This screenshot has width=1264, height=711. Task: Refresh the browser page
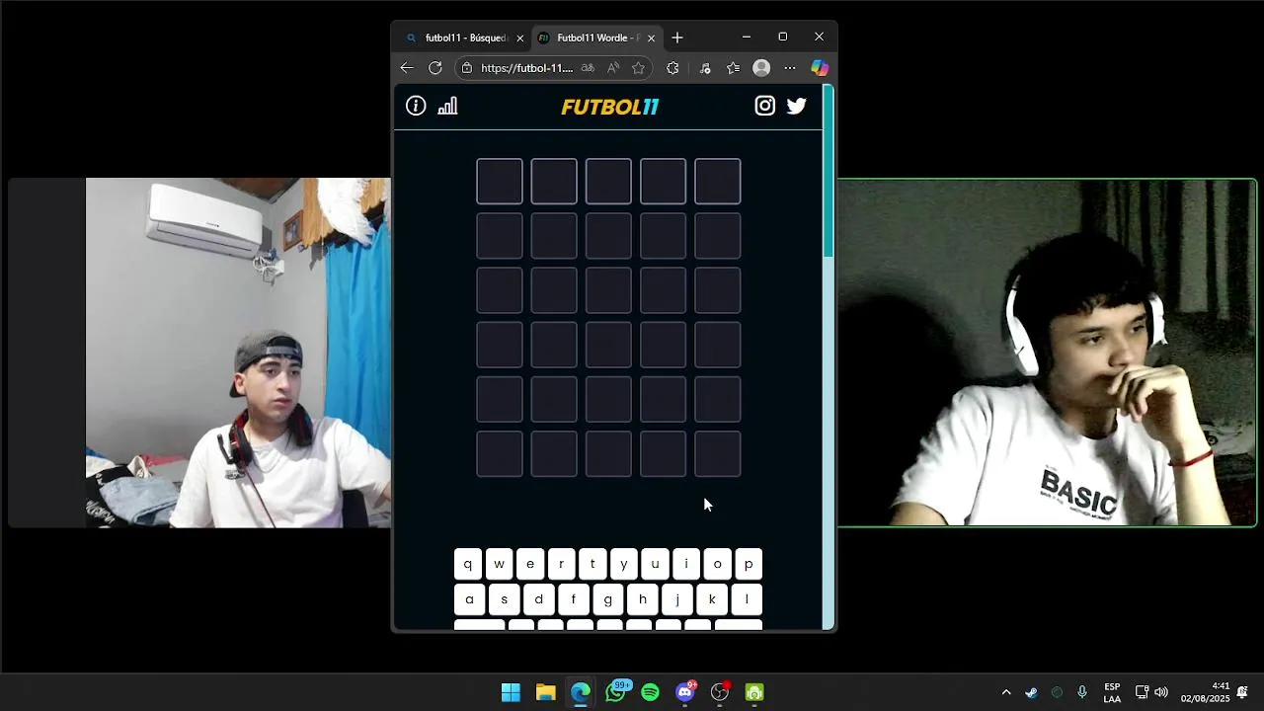point(435,68)
